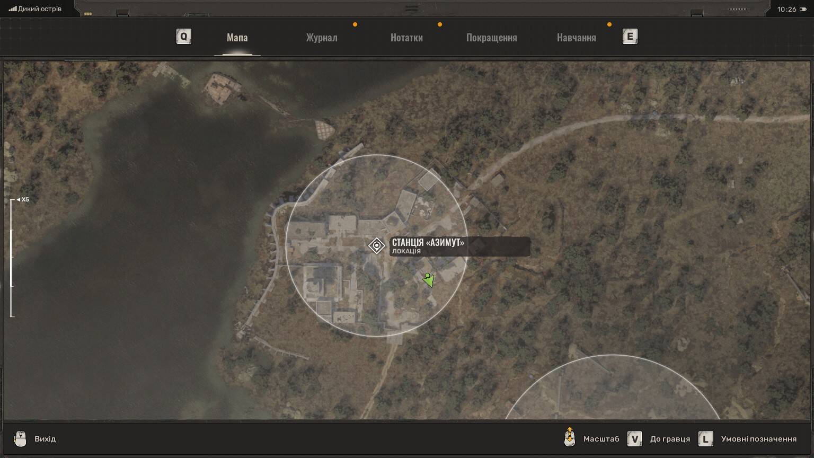The image size is (814, 458).
Task: Click the X5 zoom level indicator
Action: tap(23, 200)
